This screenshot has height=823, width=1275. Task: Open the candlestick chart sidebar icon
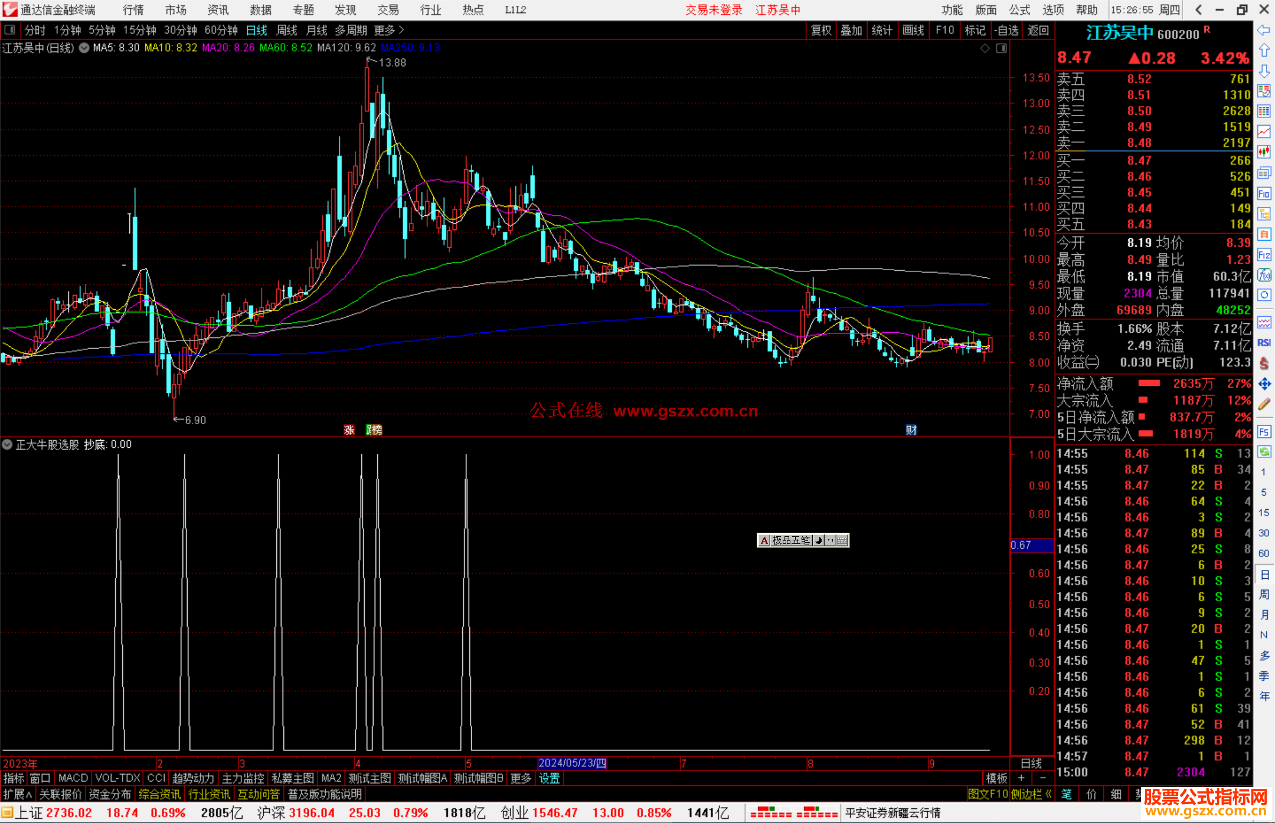(x=1264, y=152)
